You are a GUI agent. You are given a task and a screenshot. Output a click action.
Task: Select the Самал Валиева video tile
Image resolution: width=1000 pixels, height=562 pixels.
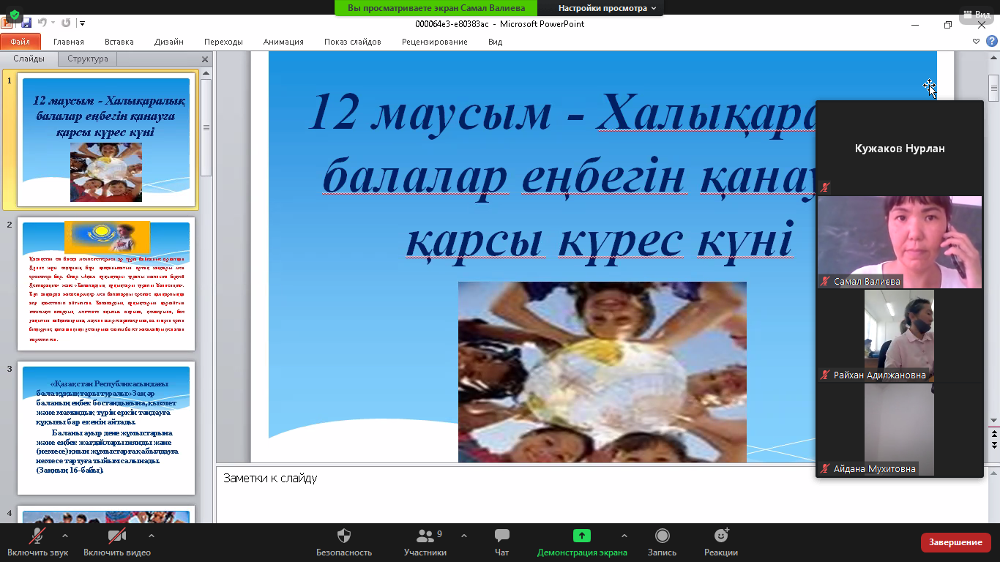coord(900,241)
